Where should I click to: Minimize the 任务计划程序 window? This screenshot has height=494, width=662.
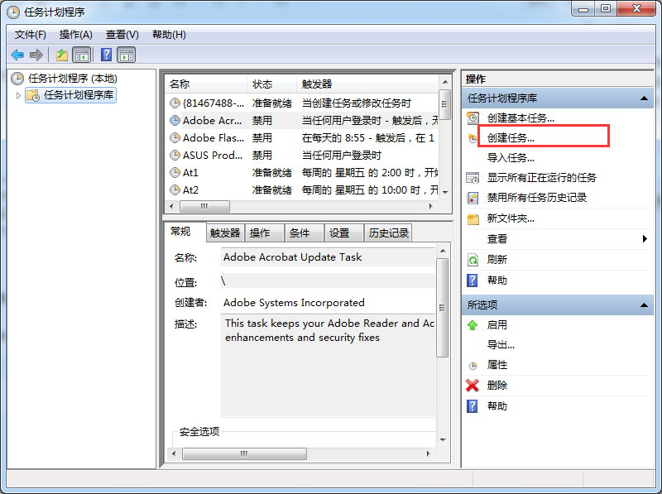coord(583,9)
